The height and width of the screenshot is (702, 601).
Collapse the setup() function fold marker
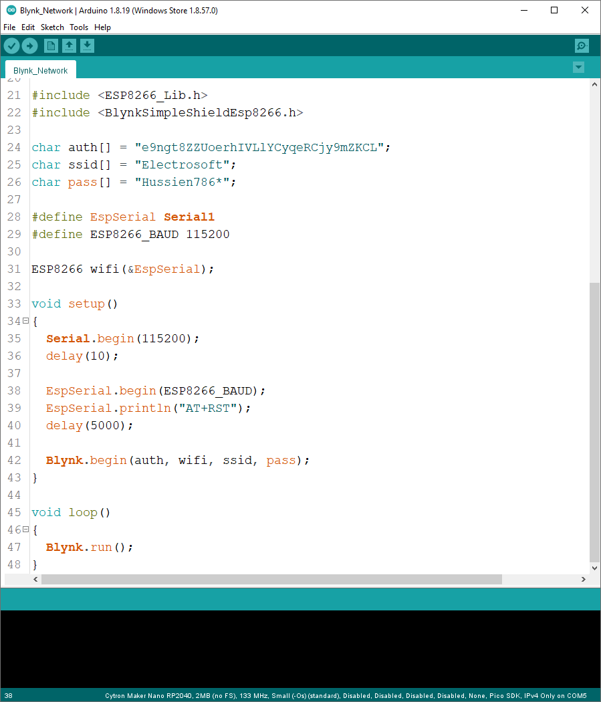pos(25,321)
